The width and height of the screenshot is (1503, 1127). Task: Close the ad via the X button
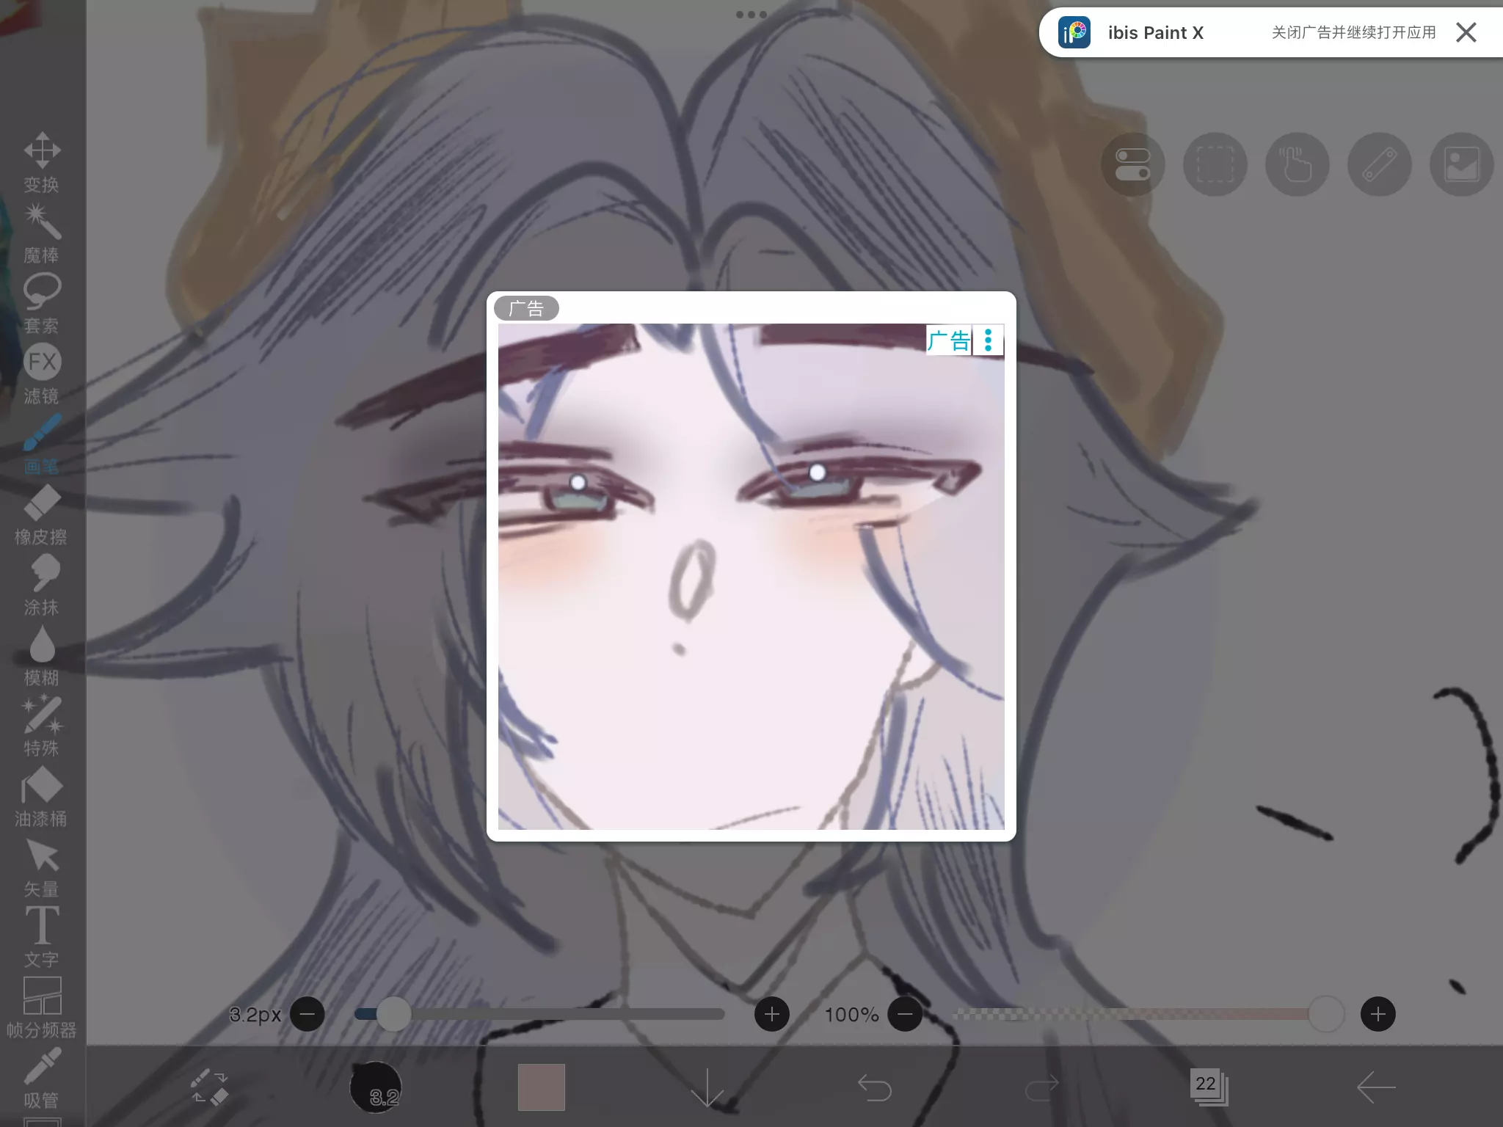[1466, 32]
